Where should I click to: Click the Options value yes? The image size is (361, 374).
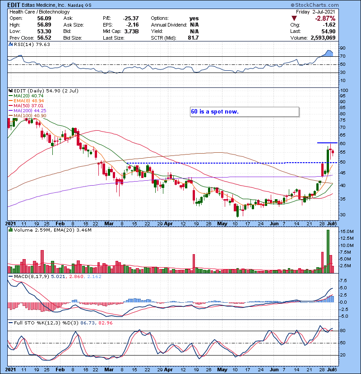click(x=194, y=18)
